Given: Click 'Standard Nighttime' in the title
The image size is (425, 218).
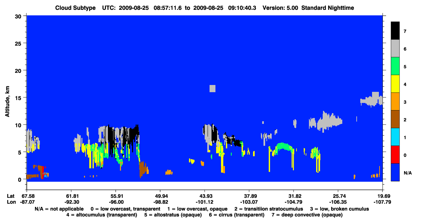Looking at the screenshot, I should [x=328, y=8].
